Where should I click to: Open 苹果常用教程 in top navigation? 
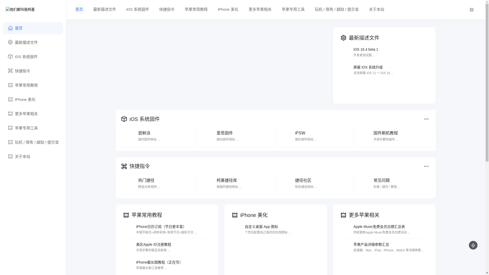pyautogui.click(x=196, y=9)
